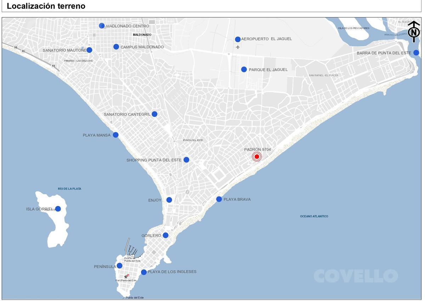The image size is (425, 301).
Task: Click the small PUNTA DEL ESTE district label
Action: [x=193, y=140]
